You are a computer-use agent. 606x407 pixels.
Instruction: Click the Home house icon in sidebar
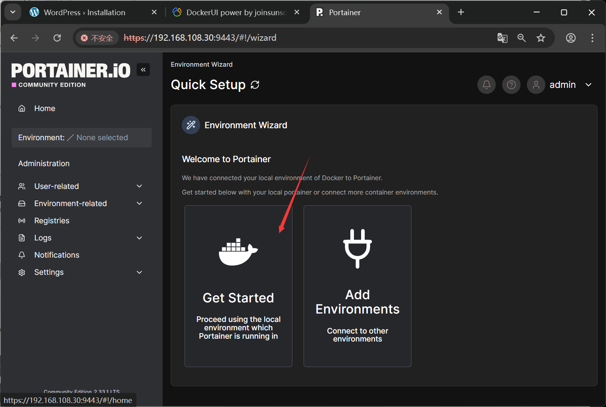(x=22, y=108)
